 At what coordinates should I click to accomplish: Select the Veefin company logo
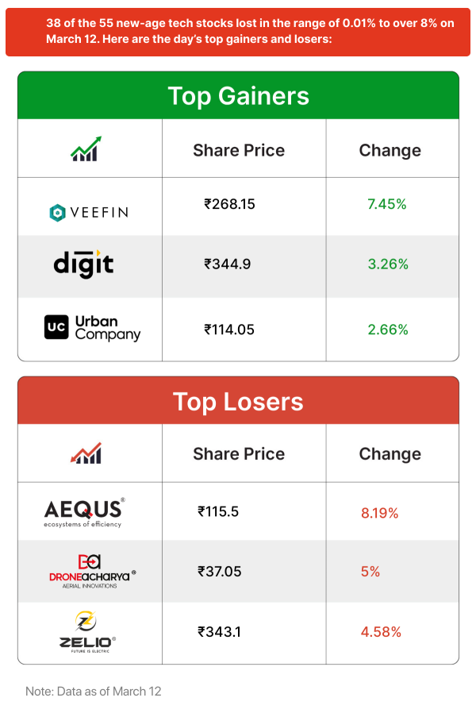point(89,212)
